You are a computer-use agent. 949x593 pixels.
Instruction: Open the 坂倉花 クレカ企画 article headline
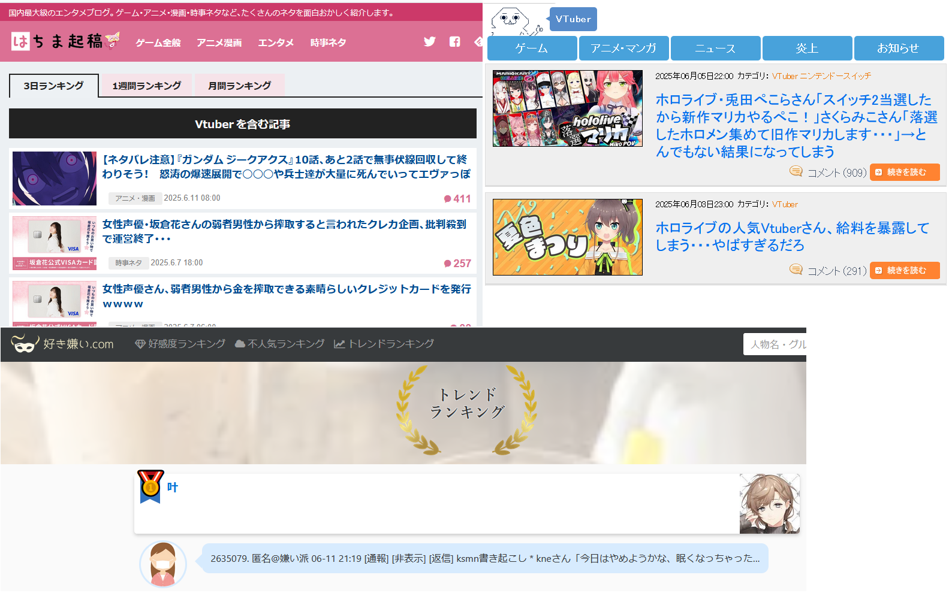tap(284, 231)
